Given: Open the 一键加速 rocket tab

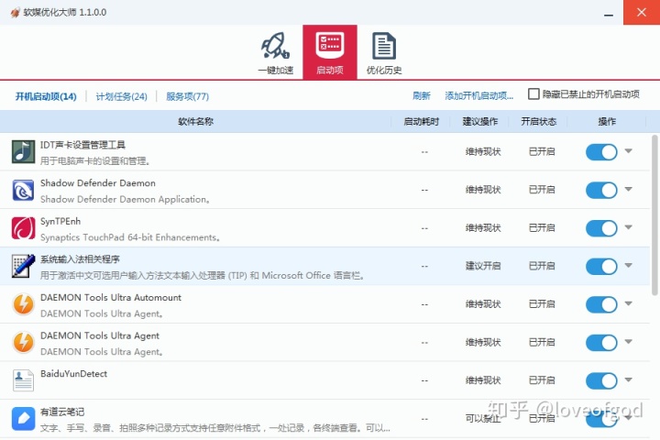Looking at the screenshot, I should point(276,52).
